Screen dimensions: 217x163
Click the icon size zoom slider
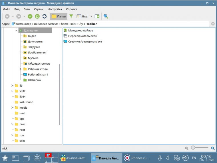click(200, 148)
